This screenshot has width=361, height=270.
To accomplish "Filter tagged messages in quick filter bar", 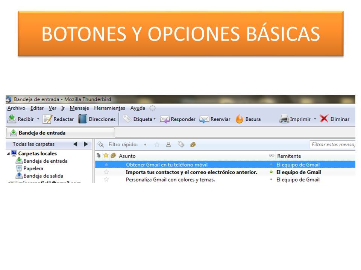I will pyautogui.click(x=181, y=144).
